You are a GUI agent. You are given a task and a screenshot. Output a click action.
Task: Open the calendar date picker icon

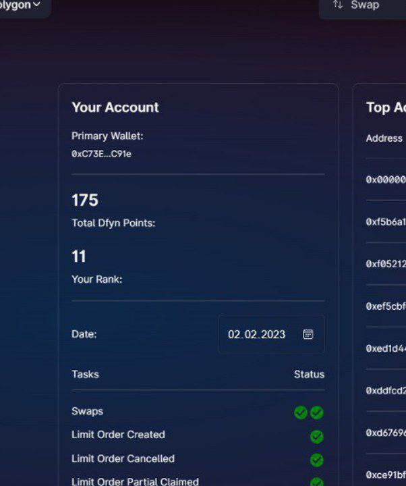coord(308,334)
